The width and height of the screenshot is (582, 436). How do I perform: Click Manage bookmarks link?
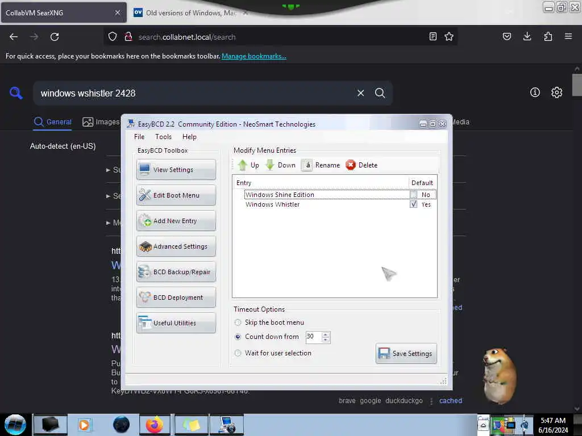(254, 56)
